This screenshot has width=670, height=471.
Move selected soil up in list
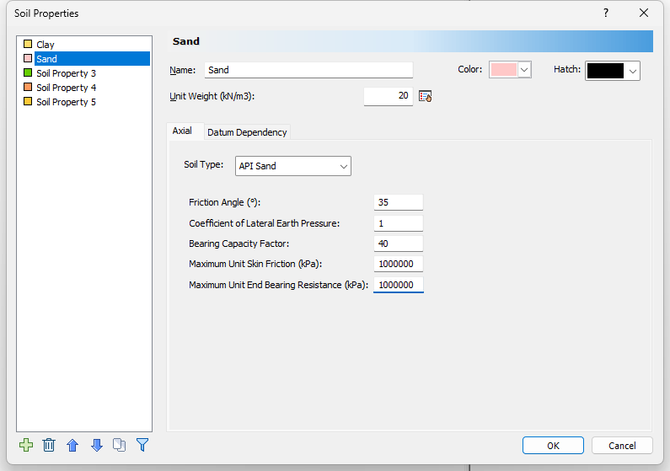click(x=72, y=445)
